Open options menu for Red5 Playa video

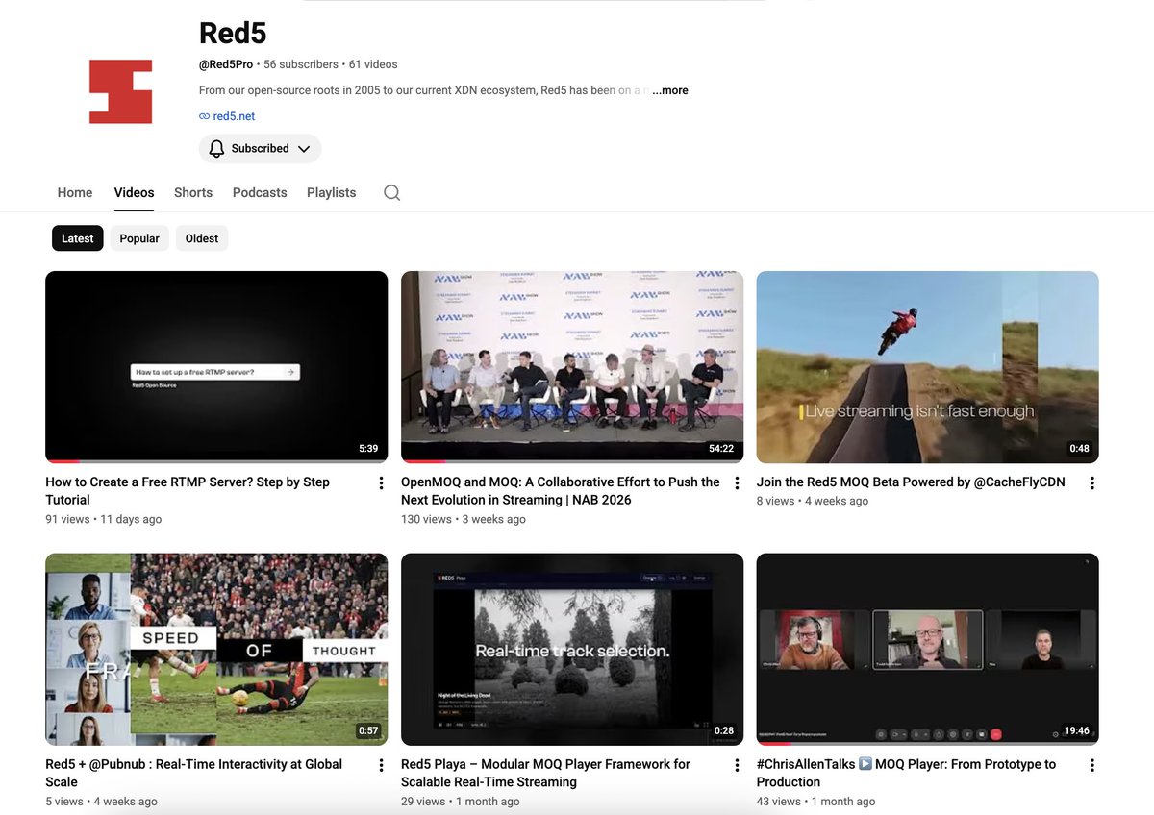click(x=737, y=766)
